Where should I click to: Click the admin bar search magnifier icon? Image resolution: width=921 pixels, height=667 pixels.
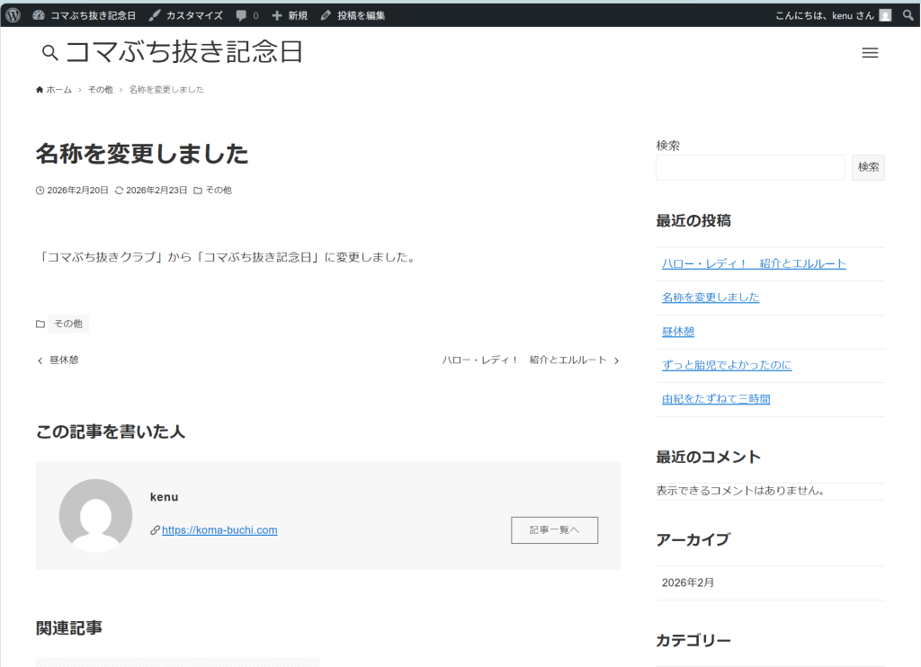pos(908,14)
